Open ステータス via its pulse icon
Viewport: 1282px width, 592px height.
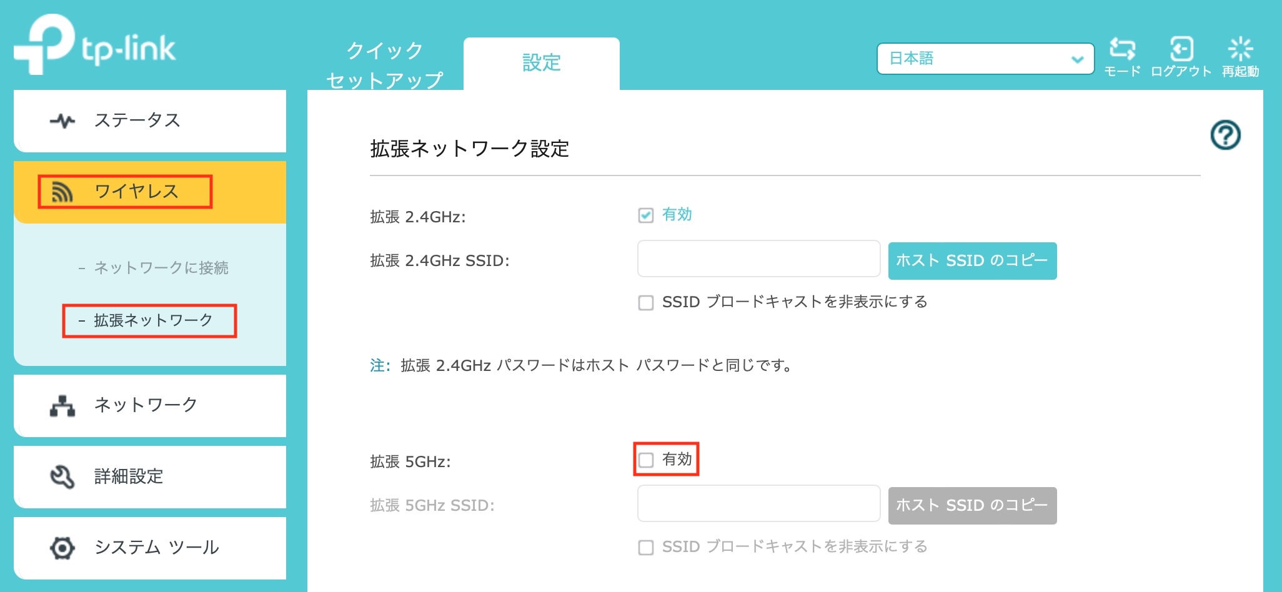(62, 121)
